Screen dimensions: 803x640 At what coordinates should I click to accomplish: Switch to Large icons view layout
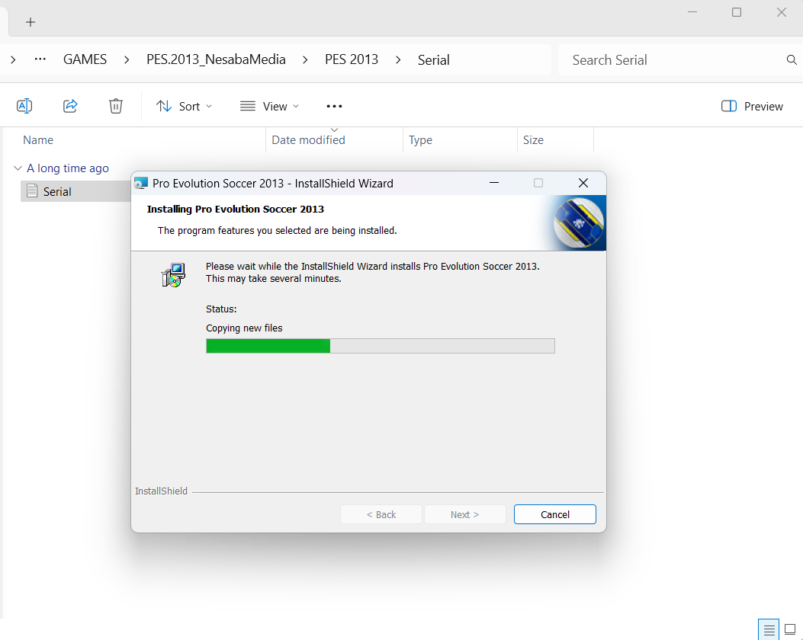790,630
